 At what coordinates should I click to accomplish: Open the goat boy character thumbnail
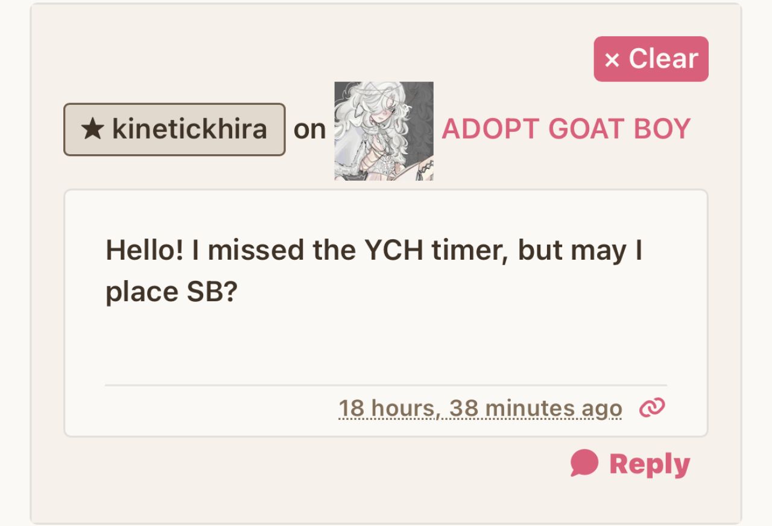click(x=384, y=131)
